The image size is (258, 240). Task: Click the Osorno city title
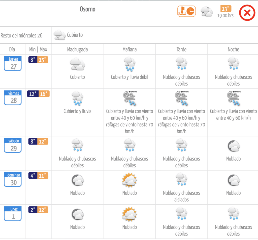(87, 9)
